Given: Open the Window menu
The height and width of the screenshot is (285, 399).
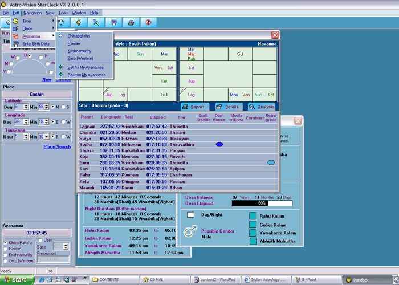Looking at the screenshot, I should point(79,13).
